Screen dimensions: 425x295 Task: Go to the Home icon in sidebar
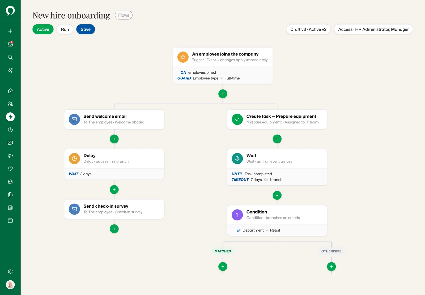(10, 91)
